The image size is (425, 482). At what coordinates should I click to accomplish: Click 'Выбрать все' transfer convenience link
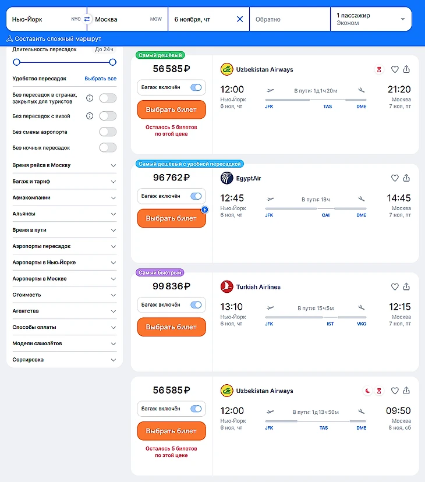click(x=101, y=79)
